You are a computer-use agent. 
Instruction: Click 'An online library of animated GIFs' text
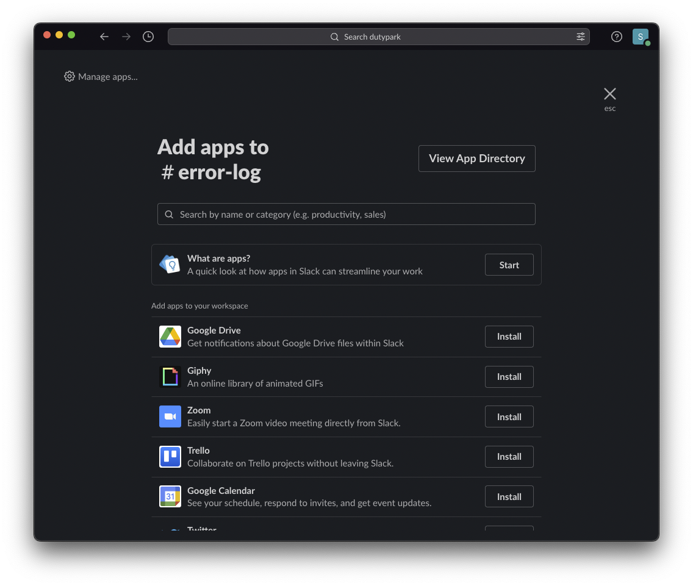(x=255, y=384)
